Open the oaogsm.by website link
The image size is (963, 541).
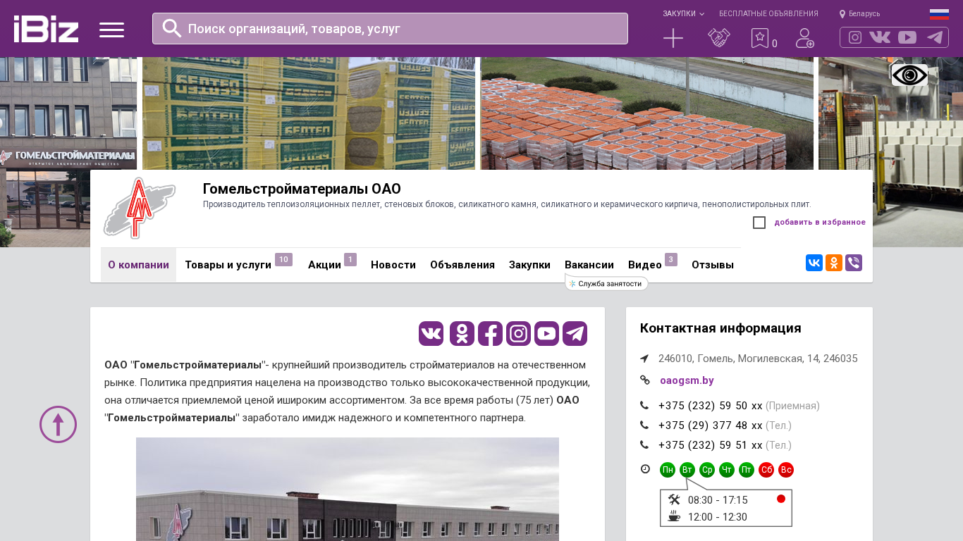pos(687,380)
